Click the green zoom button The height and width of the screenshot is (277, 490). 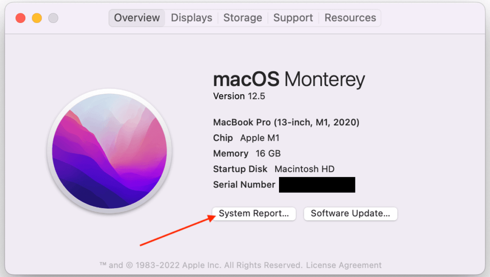pos(54,17)
